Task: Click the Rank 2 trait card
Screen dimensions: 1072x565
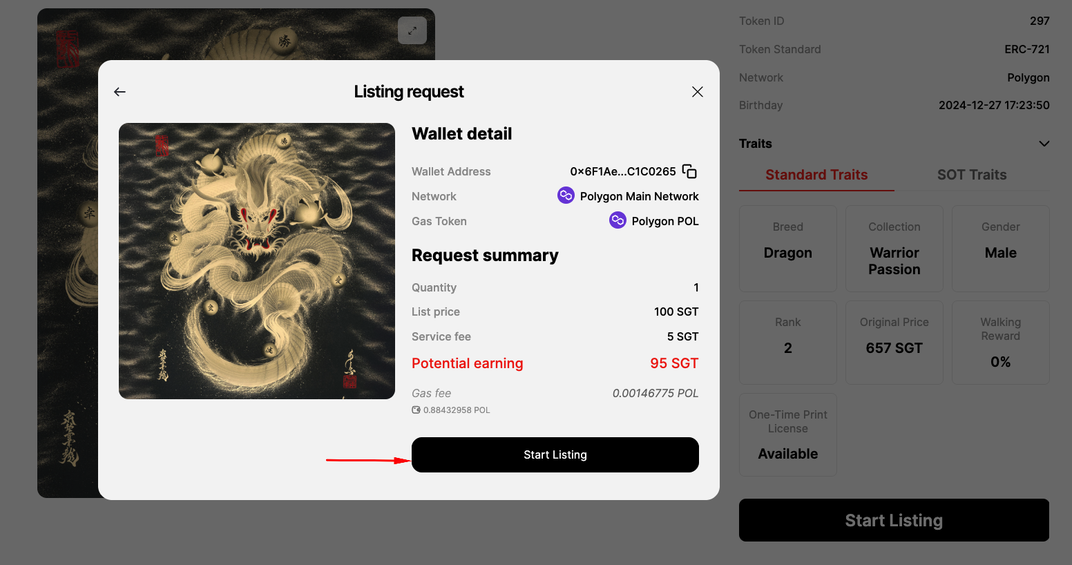Action: [x=788, y=343]
